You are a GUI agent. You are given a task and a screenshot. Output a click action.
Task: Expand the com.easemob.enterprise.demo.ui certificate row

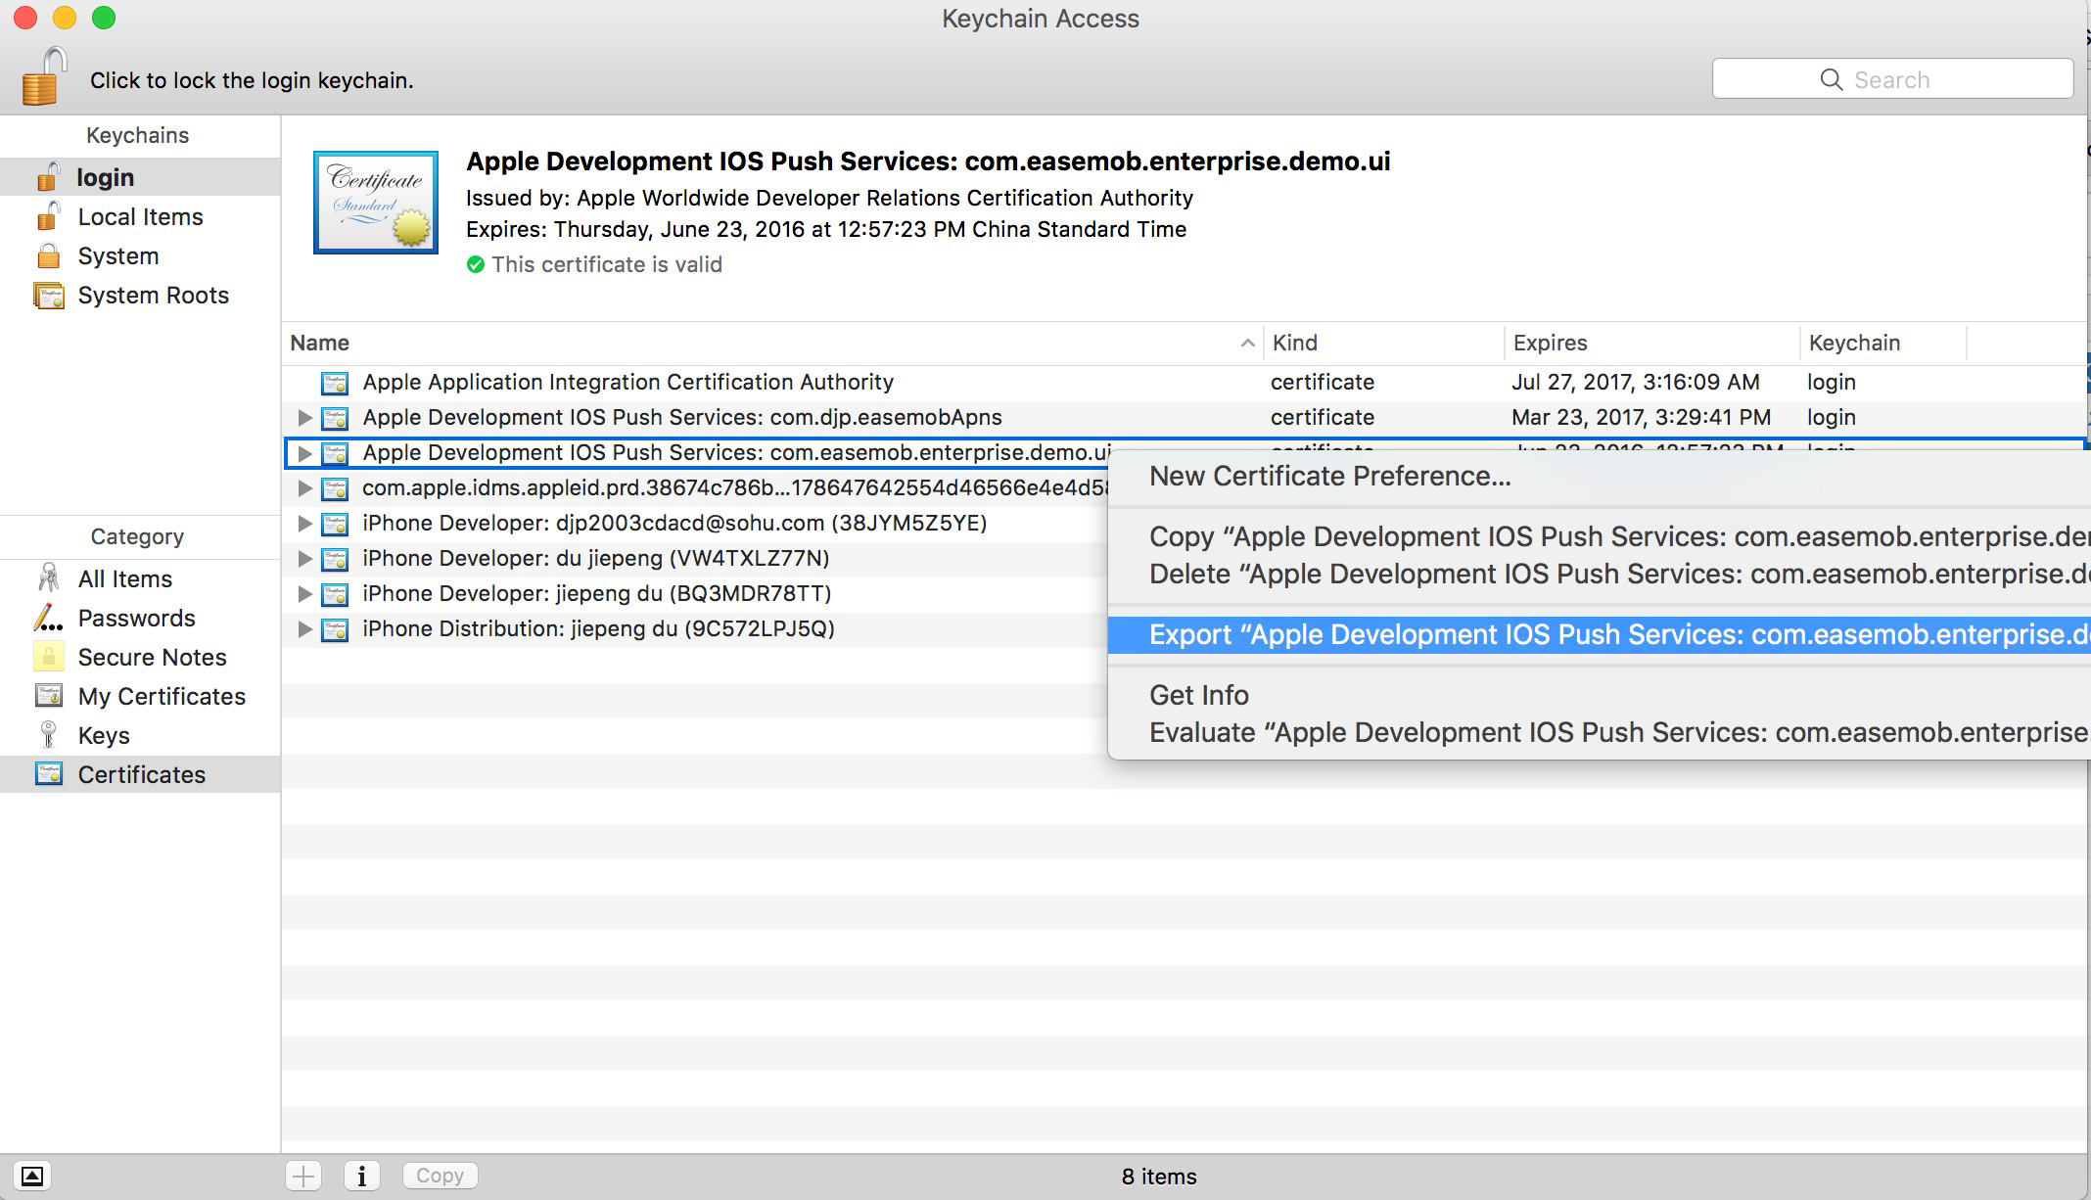(x=304, y=453)
